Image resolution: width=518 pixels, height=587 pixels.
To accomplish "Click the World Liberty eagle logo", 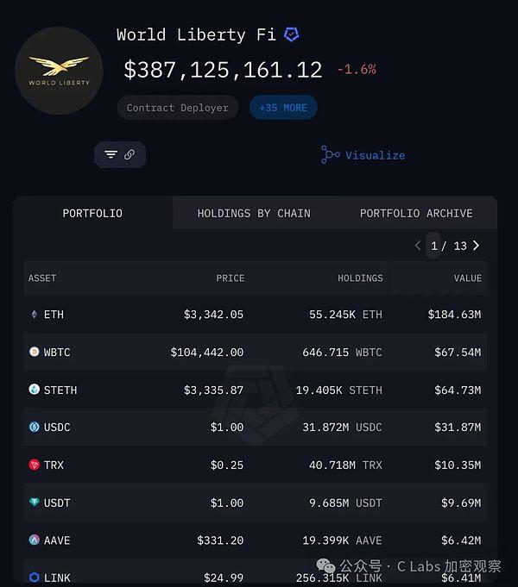I will (x=59, y=71).
